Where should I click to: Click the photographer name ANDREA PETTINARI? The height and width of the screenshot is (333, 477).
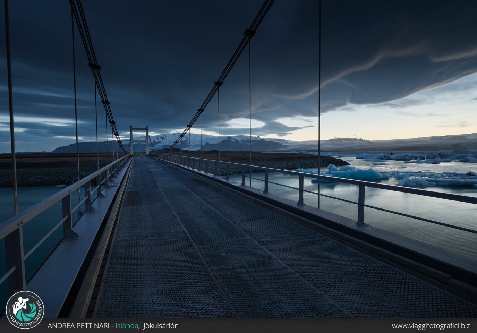[79, 326]
